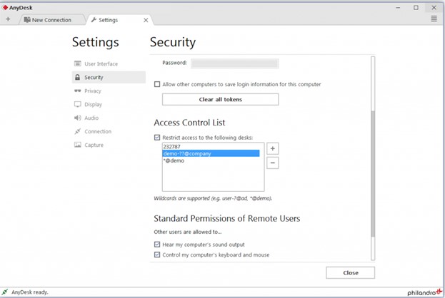Screen dimensions: 445x298
Task: Toggle Hear my computer's sound output
Action: [157, 245]
